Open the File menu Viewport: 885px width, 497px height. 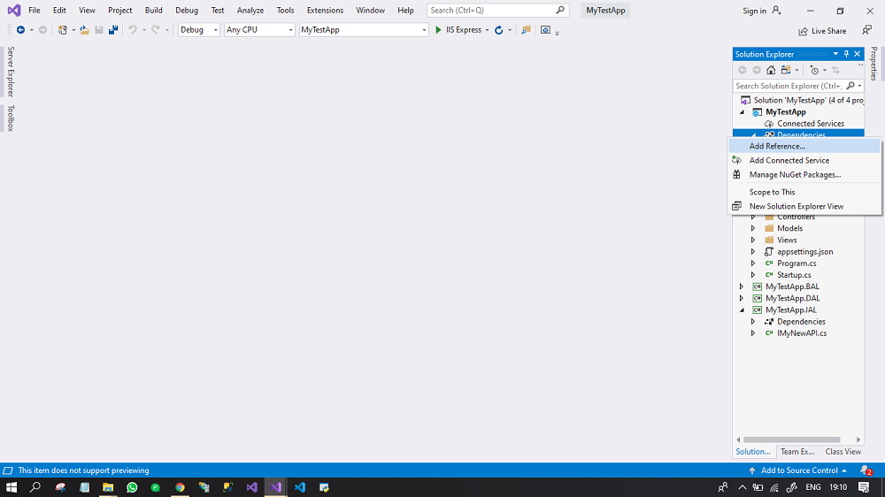35,10
